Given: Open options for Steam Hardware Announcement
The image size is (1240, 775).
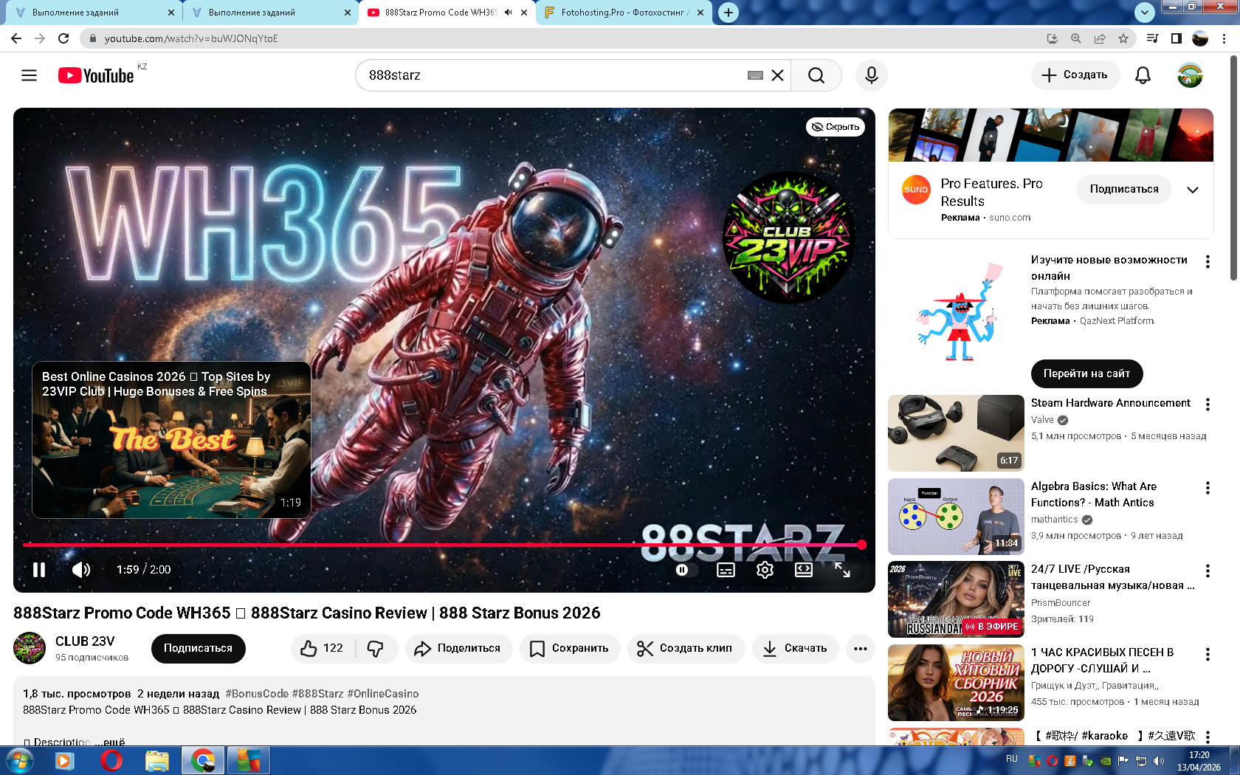Looking at the screenshot, I should 1208,404.
